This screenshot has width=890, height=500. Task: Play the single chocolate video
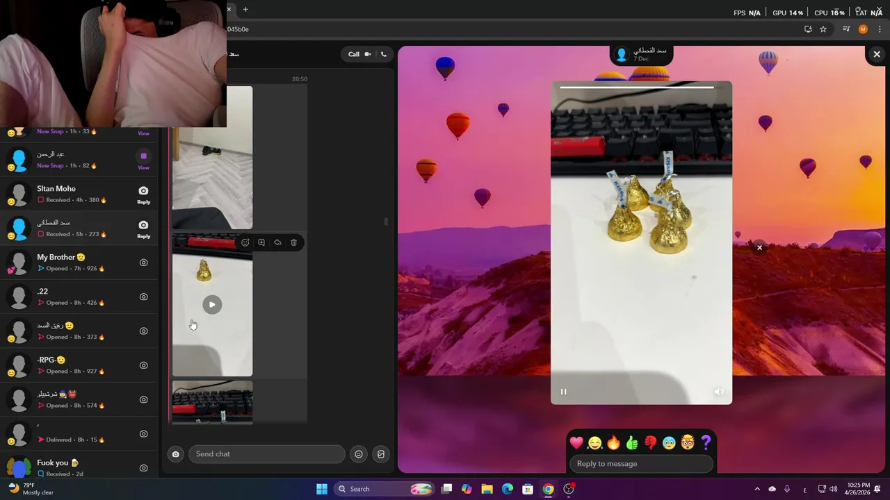212,305
